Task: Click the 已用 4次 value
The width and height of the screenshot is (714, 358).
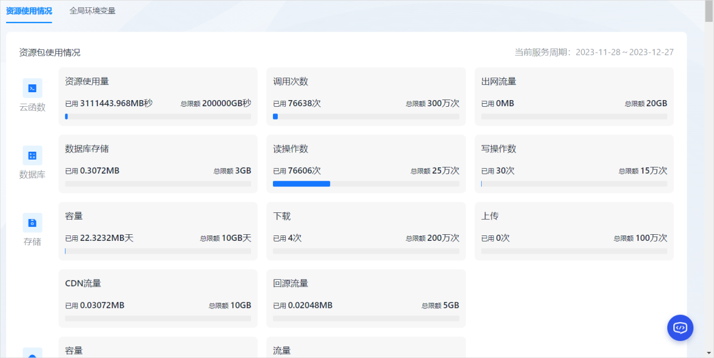Action: pos(288,238)
